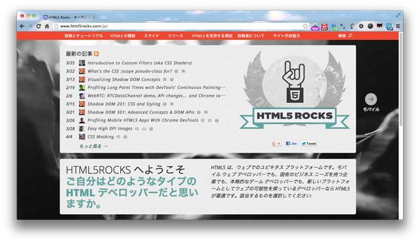420x243 pixels.
Task: Open Shadow DOM 301: Advanced Concepts article
Action: tap(141, 112)
